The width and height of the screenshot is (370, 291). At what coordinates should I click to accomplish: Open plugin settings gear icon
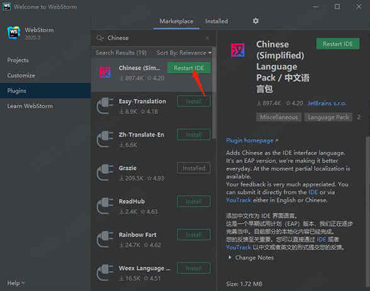[x=255, y=21]
